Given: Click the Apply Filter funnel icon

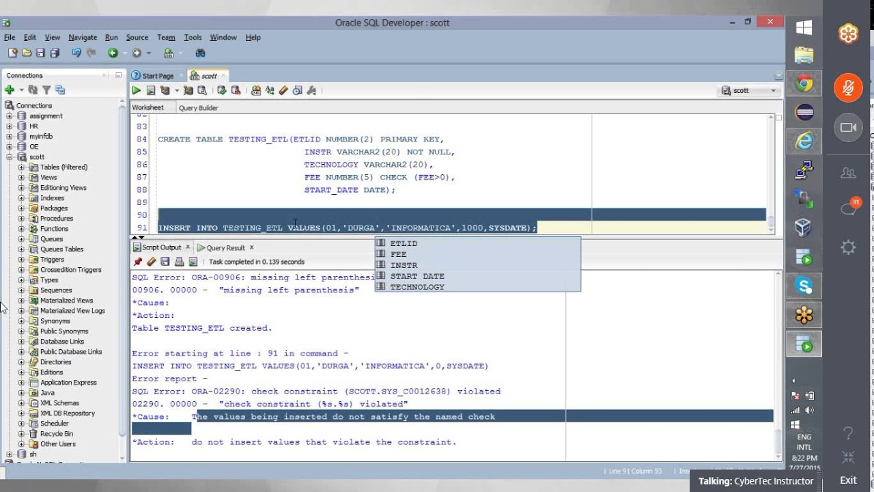Looking at the screenshot, I should click(x=46, y=90).
